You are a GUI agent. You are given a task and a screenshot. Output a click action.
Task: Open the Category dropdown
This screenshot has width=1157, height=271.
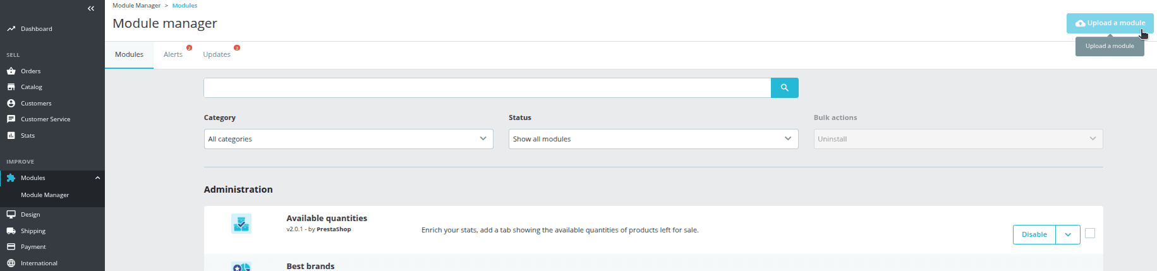[348, 139]
